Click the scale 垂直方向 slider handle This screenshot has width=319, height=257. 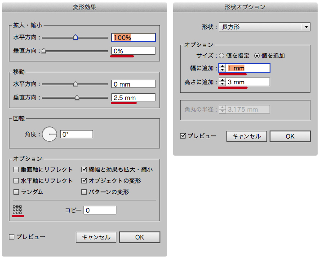(44, 51)
